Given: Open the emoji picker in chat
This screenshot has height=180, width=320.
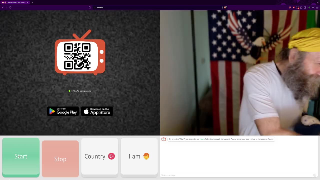Looking at the screenshot, I should pos(315,175).
